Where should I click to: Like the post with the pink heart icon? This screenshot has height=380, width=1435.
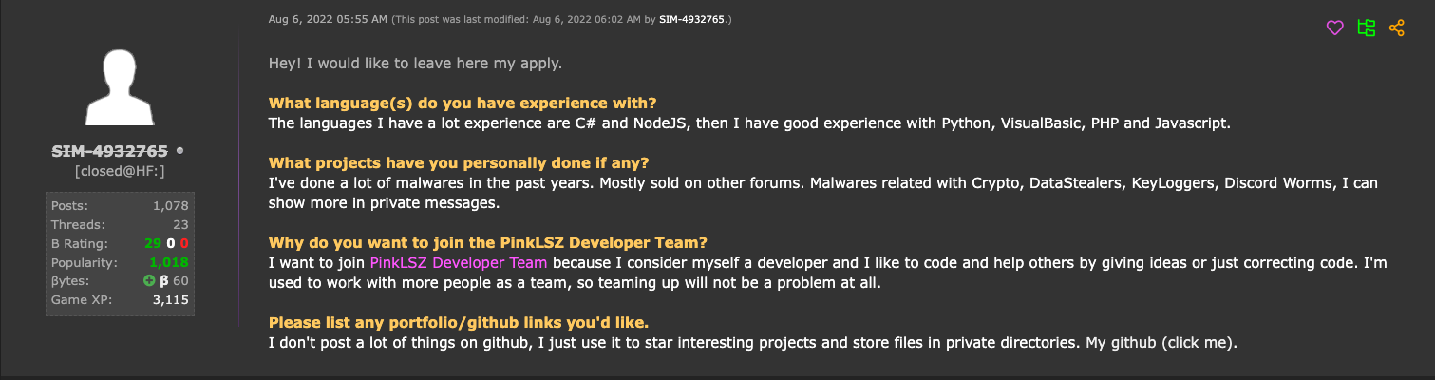point(1334,28)
